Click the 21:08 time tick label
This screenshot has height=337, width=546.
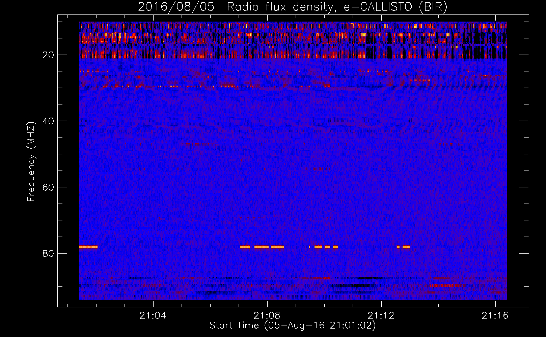tap(267, 316)
